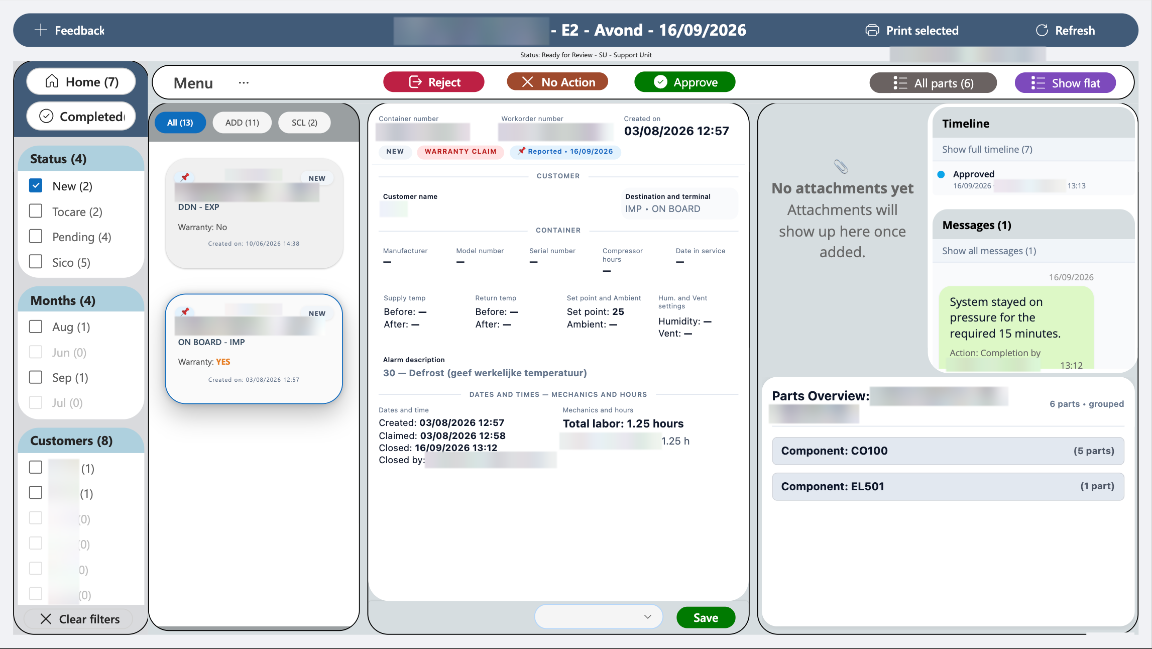Image resolution: width=1152 pixels, height=649 pixels.
Task: Check the Tocare (2) status filter
Action: (x=36, y=211)
